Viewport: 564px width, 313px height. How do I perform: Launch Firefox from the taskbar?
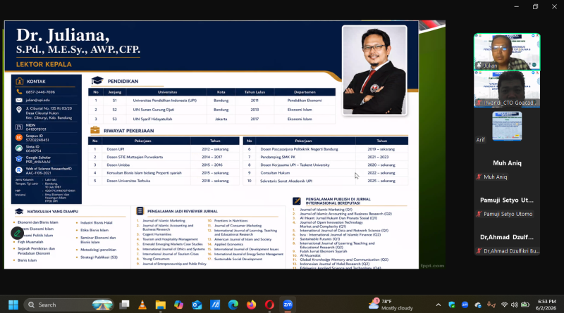[x=251, y=305]
